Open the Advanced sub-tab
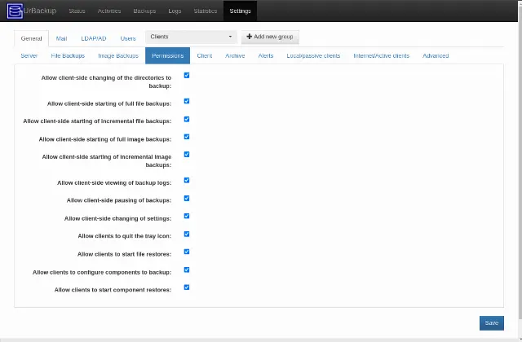This screenshot has height=342, width=522. [436, 56]
